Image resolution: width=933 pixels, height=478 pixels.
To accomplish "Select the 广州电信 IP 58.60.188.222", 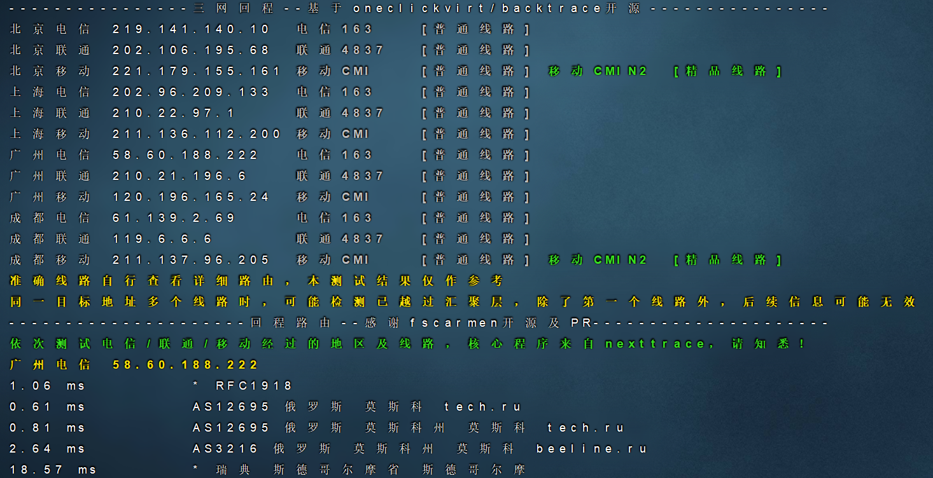I will tap(185, 154).
